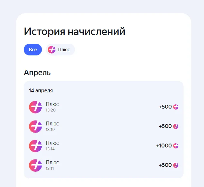This screenshot has height=187, width=204.
Task: Click Плюс logo icon inside filter chip
Action: click(52, 50)
